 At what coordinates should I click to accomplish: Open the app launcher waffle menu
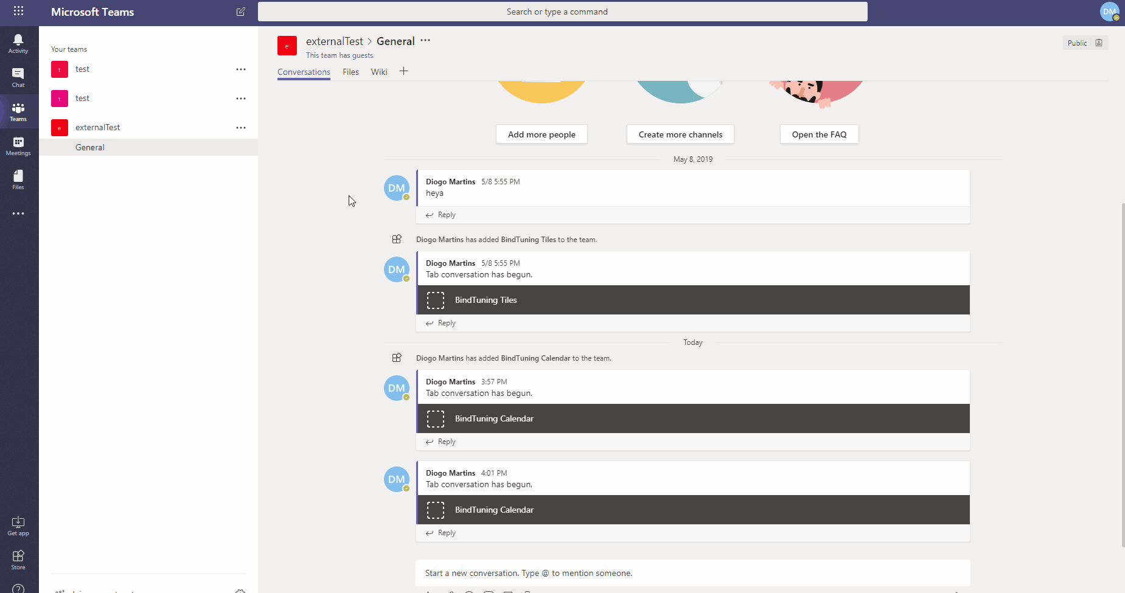point(18,11)
